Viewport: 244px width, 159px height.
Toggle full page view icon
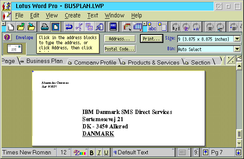tap(55, 27)
